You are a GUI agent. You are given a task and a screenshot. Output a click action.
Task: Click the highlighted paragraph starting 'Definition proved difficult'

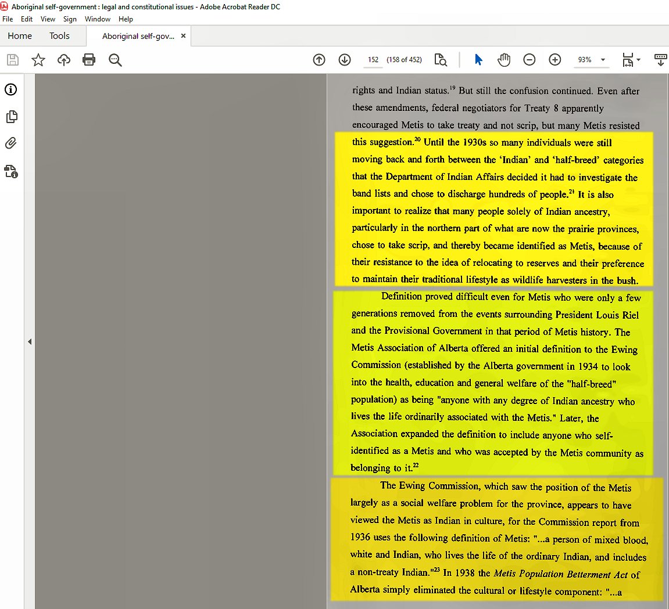[x=493, y=383]
